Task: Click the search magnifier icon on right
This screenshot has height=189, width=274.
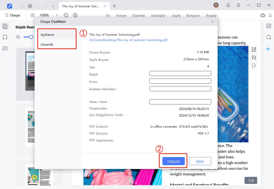Action: click(x=269, y=37)
